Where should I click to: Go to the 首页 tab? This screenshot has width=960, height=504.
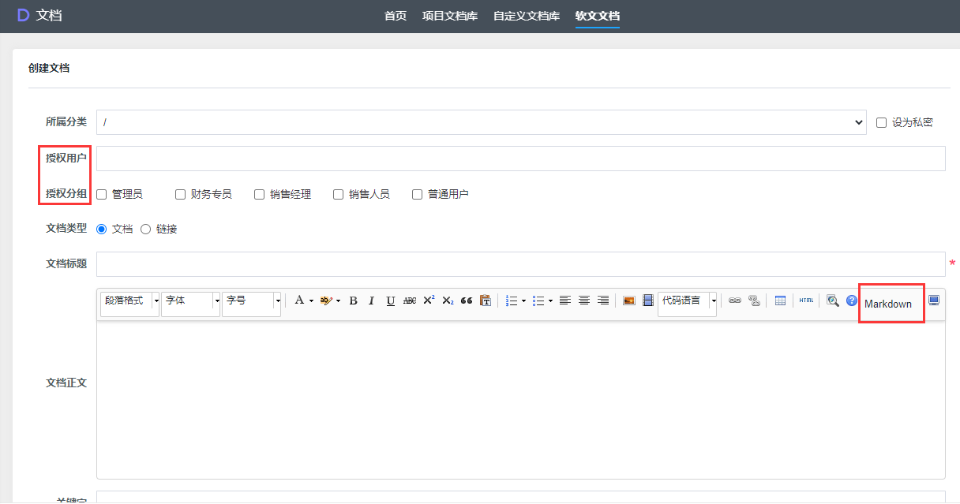click(396, 16)
